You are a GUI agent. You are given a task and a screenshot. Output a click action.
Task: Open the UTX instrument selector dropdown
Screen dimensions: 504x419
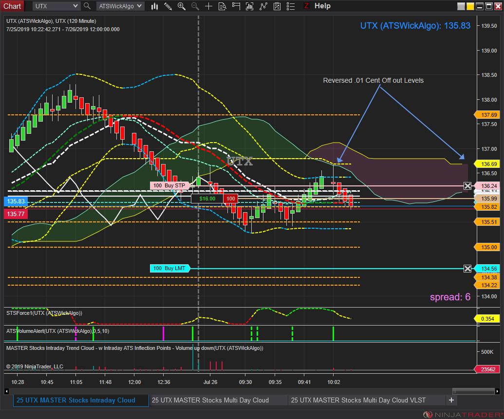(56, 6)
